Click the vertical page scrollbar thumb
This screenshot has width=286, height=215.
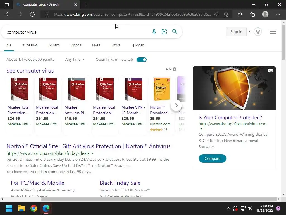pyautogui.click(x=283, y=42)
